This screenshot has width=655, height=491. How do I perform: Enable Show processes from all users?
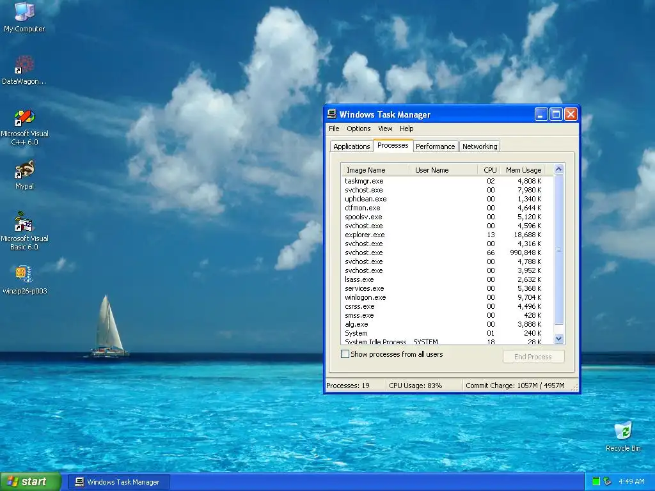[x=345, y=354]
